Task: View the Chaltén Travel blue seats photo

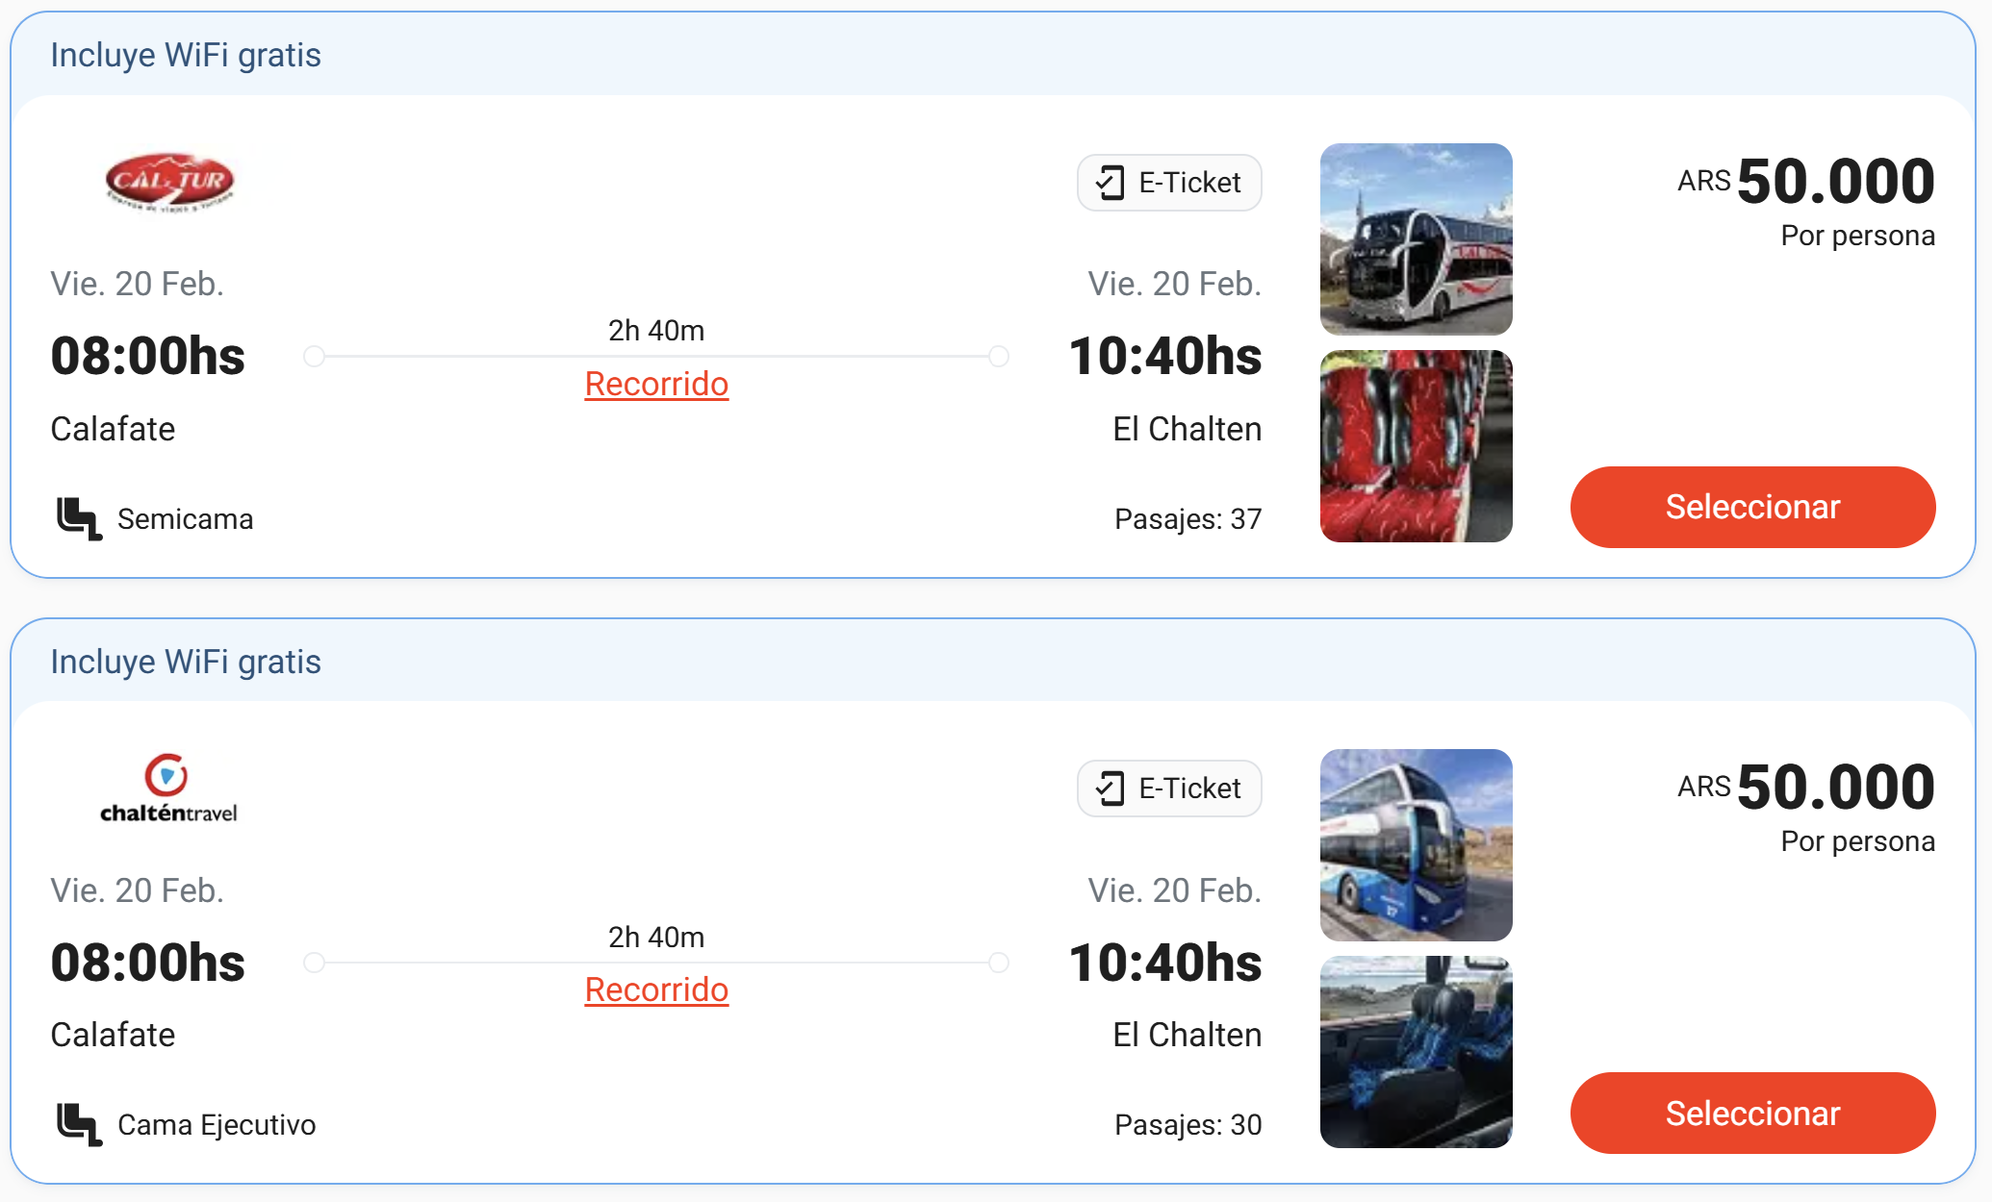Action: coord(1416,1052)
